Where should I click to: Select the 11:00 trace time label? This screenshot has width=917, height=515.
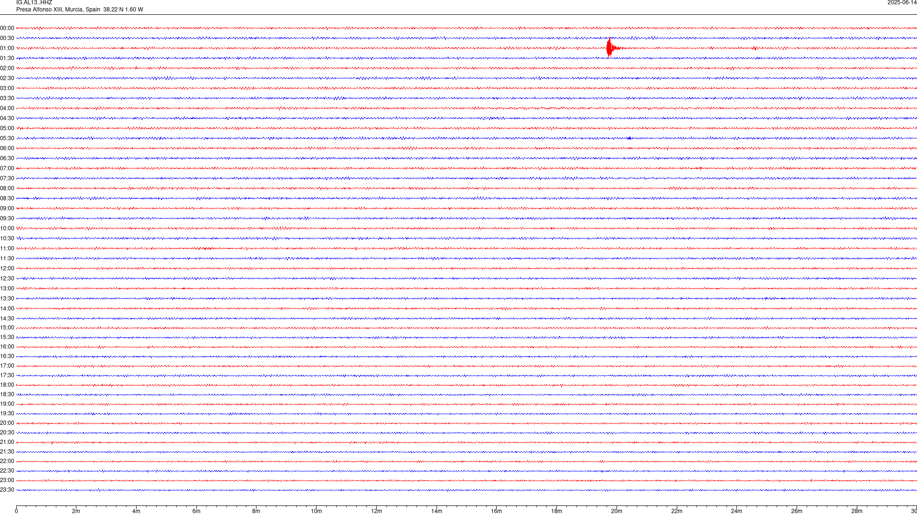point(7,248)
